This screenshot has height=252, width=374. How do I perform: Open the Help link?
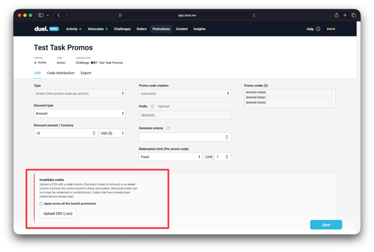(310, 29)
